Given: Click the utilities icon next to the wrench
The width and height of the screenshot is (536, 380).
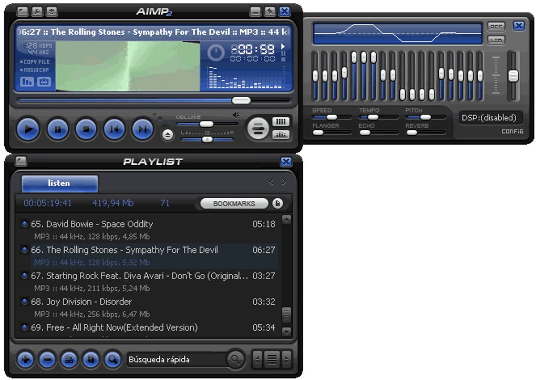Looking at the screenshot, I should click(x=51, y=12).
